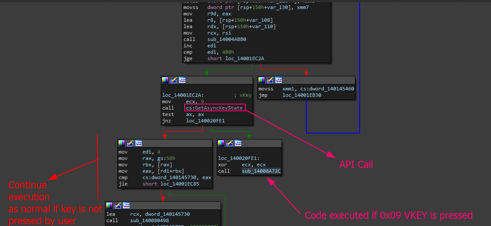Click the color icon on the 'lea rcx' block

[109, 206]
